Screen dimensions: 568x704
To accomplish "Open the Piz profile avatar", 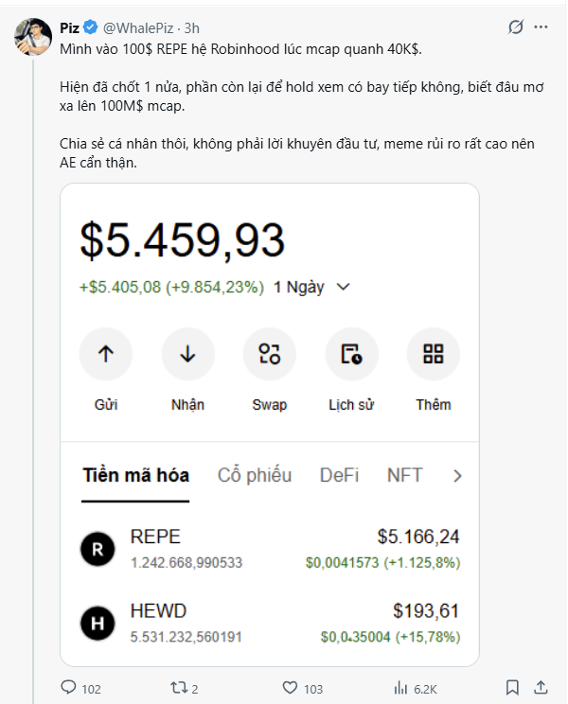I will 33,37.
